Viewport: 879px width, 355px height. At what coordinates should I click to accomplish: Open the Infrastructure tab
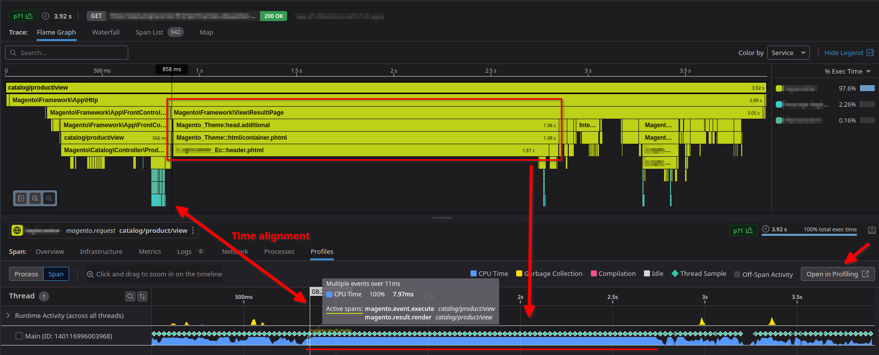(101, 251)
